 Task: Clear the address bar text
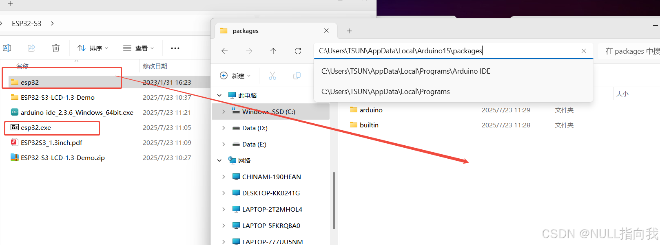[584, 51]
